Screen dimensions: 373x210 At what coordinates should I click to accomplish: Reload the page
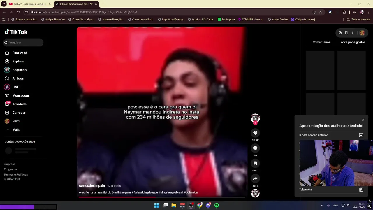pos(18,12)
